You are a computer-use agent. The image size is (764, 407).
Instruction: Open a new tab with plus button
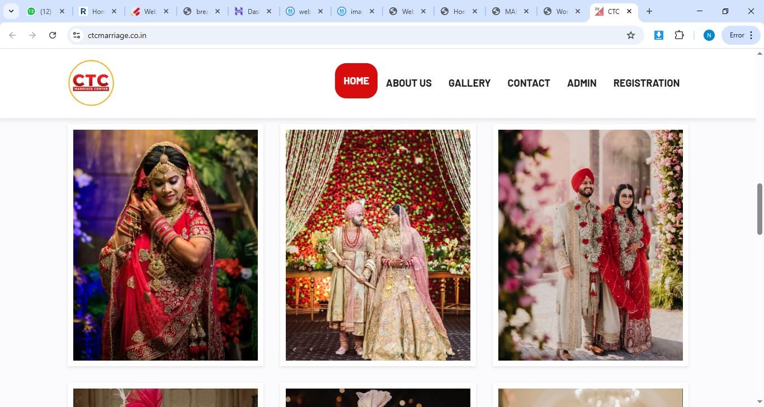pos(649,11)
